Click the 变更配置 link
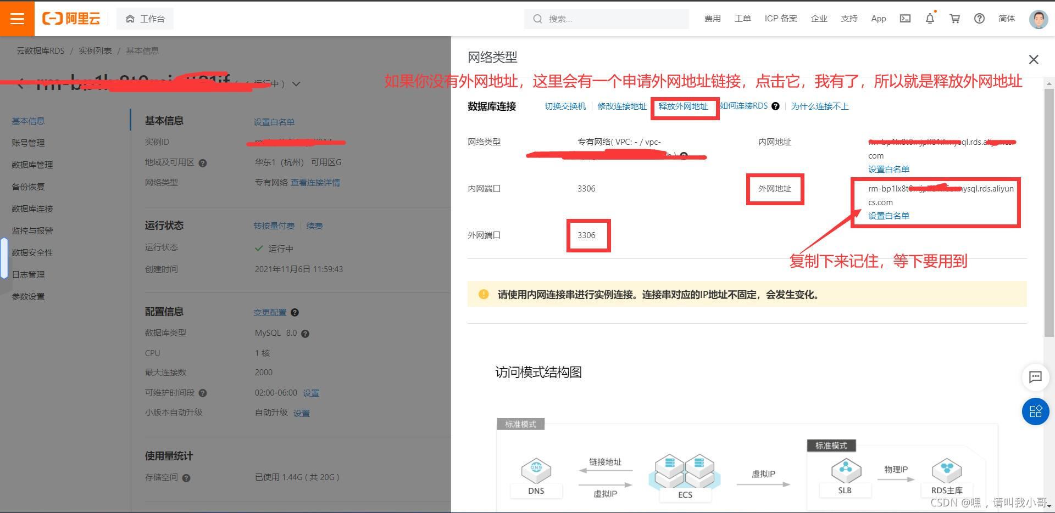 tap(270, 313)
